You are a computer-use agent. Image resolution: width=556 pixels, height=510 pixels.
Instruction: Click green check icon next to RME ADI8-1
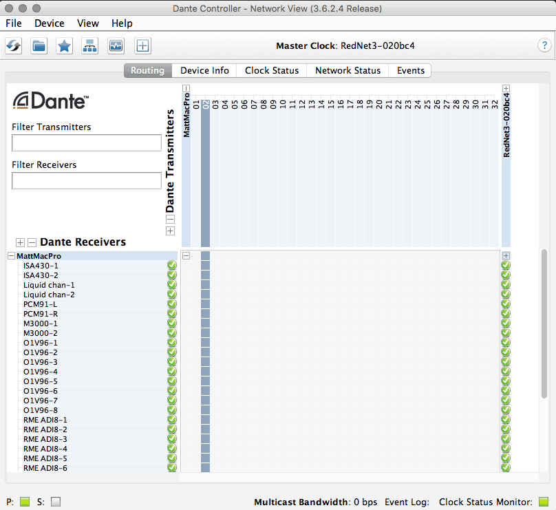(x=172, y=420)
